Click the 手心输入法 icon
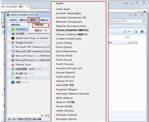This screenshot has height=122, width=149. [x=13, y=73]
